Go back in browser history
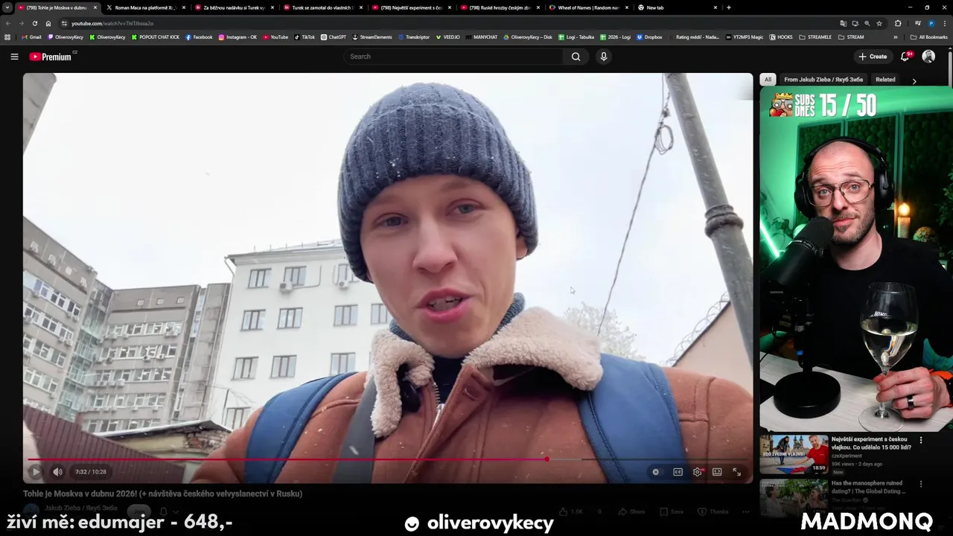The image size is (953, 536). pyautogui.click(x=8, y=24)
